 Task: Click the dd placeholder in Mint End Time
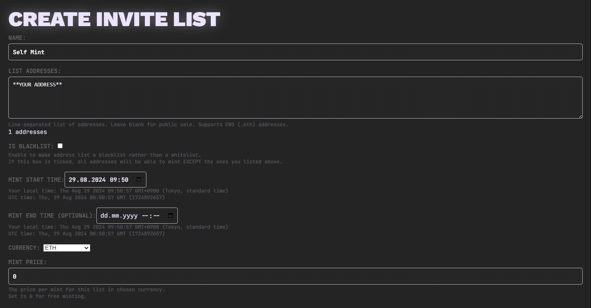pyautogui.click(x=104, y=216)
